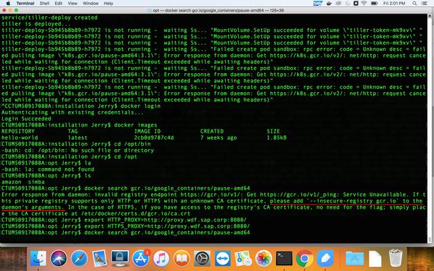Click the '/etc/docker/certs.d/gcr.io/ca.crt' path

pyautogui.click(x=136, y=213)
